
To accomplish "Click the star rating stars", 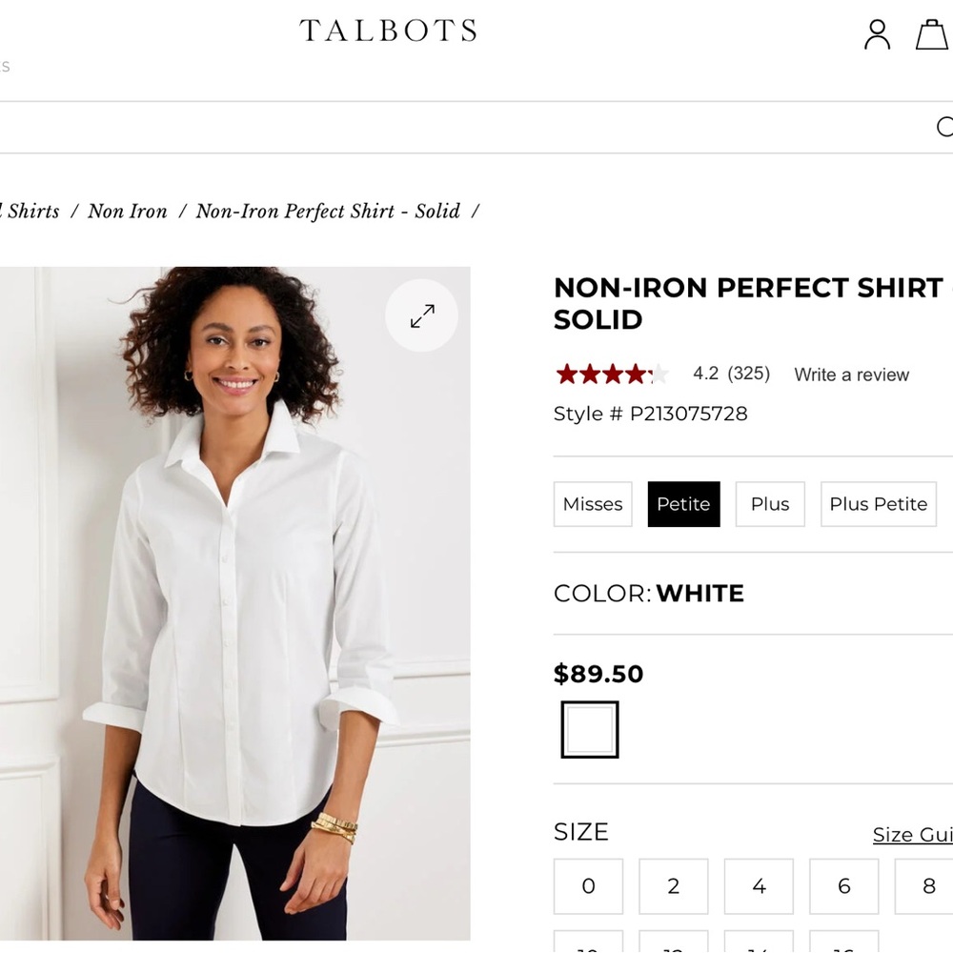I will point(610,375).
